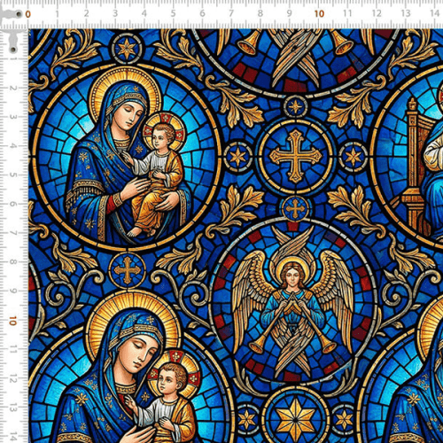Click the orange 10 on the left ruler

[x=12, y=321]
